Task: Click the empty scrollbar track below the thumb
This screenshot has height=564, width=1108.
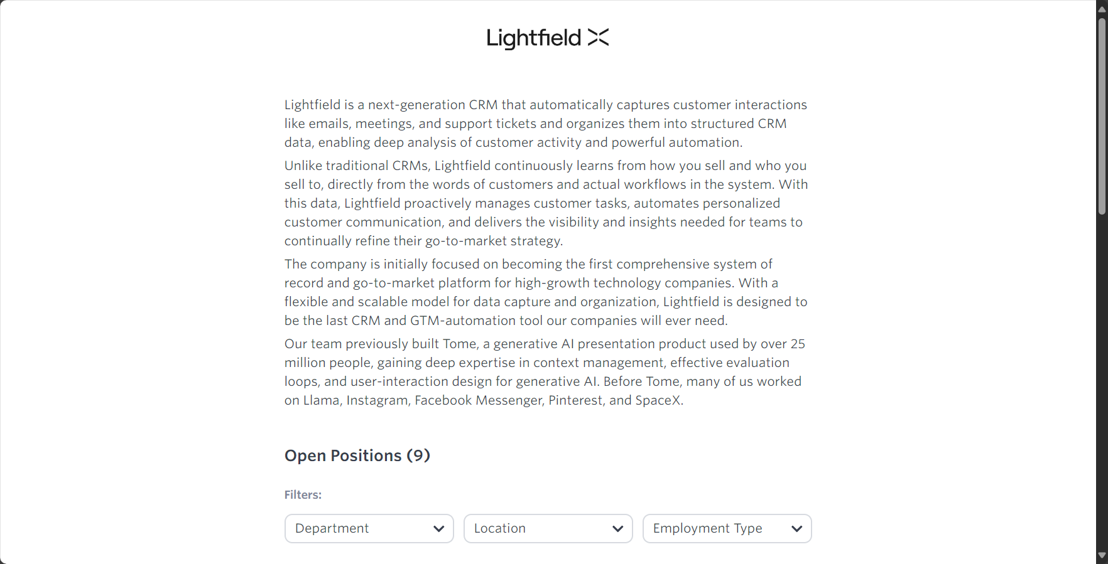Action: [x=1102, y=383]
